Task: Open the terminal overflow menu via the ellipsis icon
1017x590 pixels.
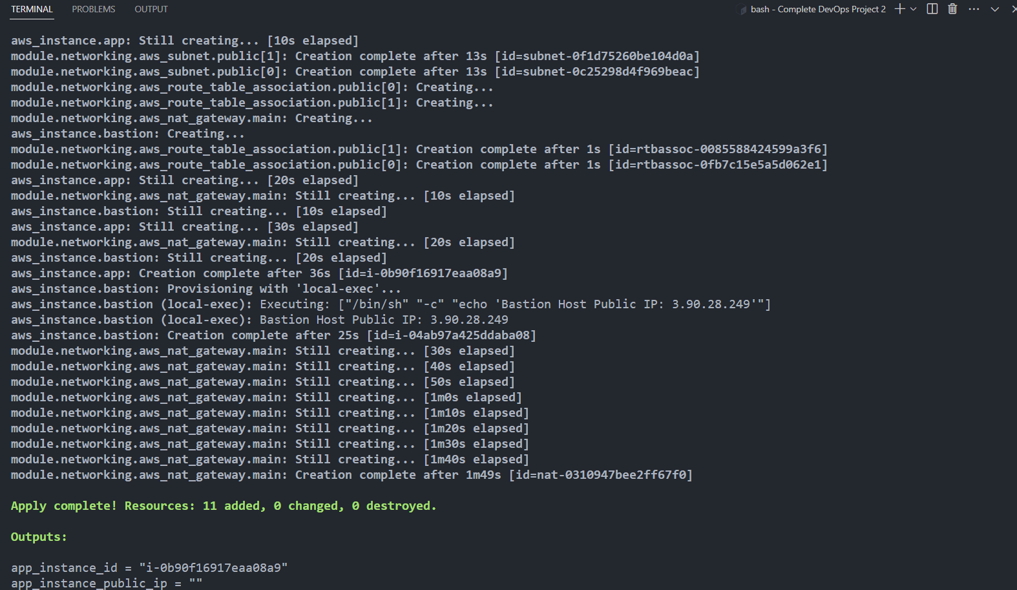Action: [x=973, y=9]
